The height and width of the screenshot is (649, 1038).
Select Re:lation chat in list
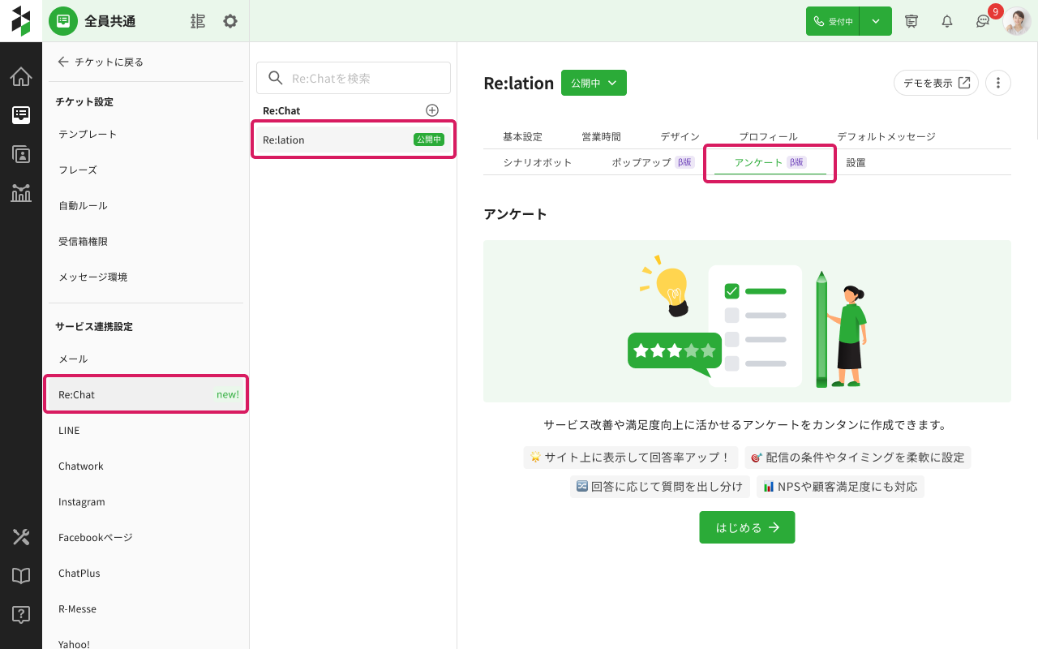click(354, 140)
